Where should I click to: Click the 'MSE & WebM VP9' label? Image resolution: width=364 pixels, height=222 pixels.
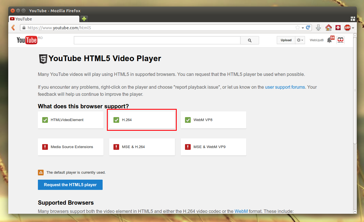210,147
